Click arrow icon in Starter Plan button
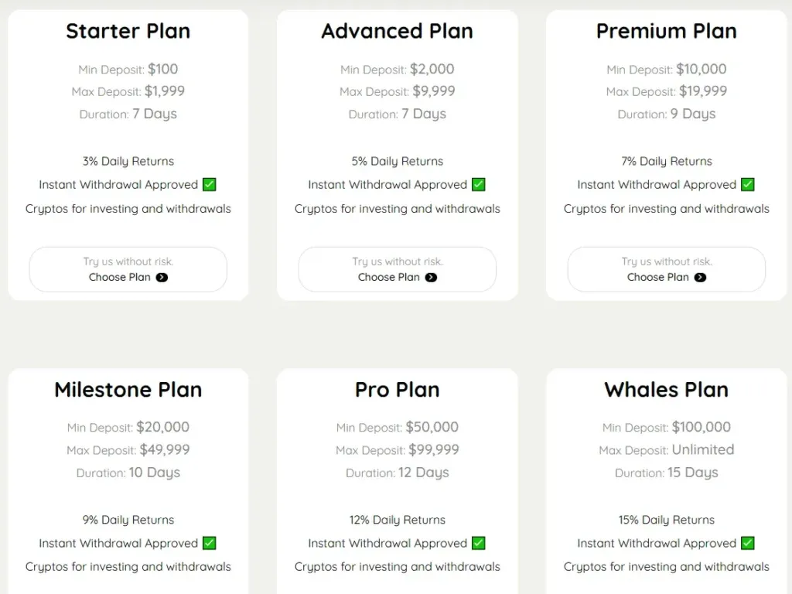 coord(162,278)
